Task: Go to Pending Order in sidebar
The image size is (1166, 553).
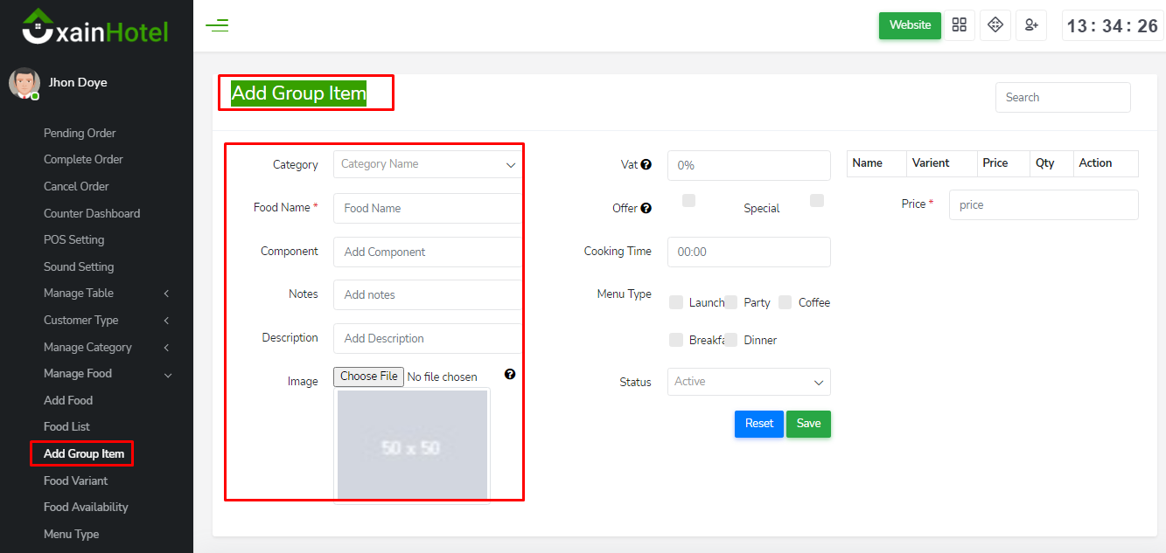Action: coord(80,134)
